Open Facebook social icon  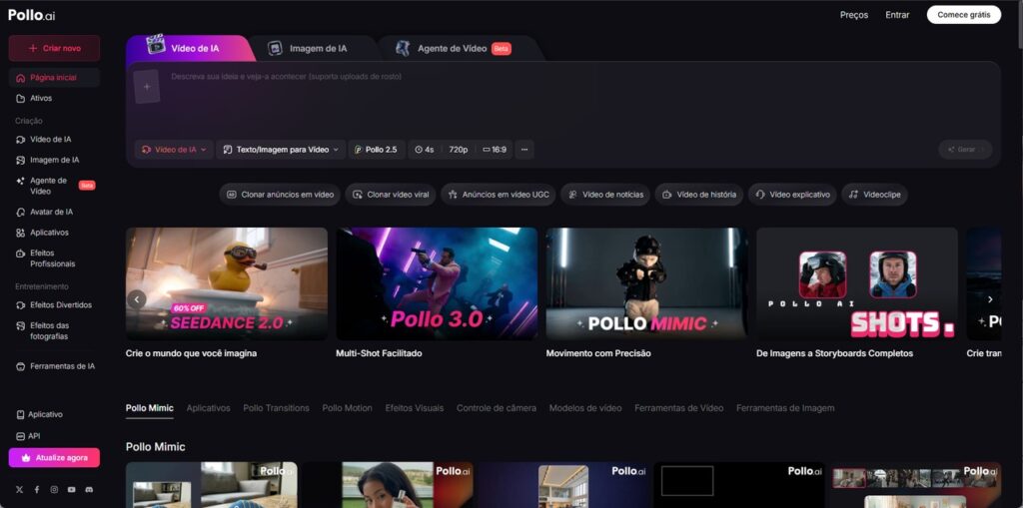(37, 490)
